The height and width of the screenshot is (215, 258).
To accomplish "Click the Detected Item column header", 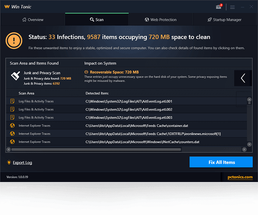I will pos(97,93).
